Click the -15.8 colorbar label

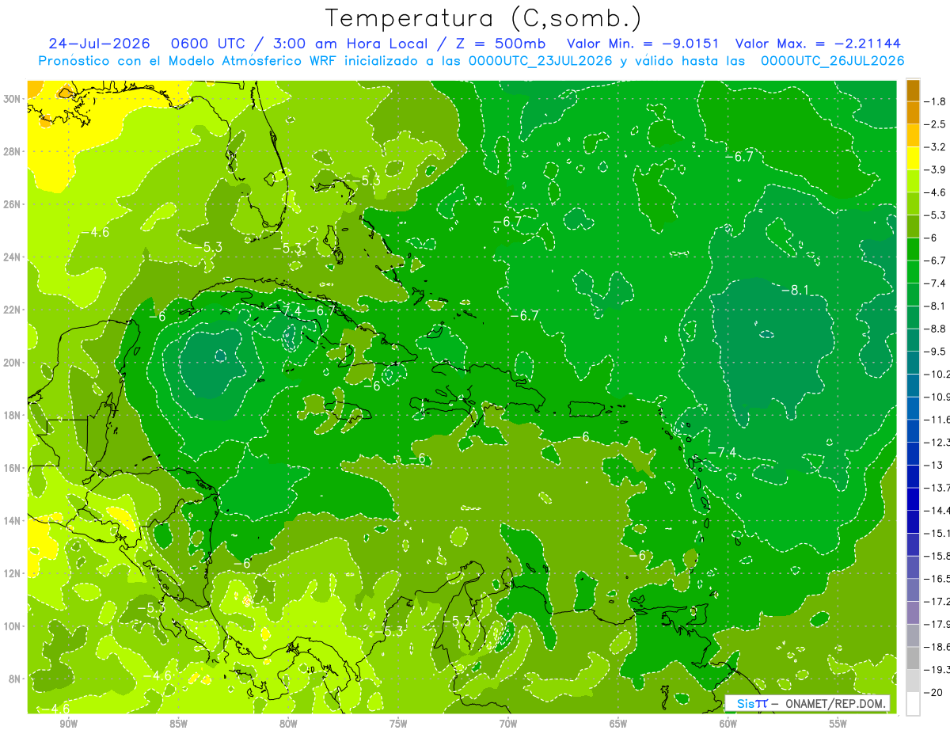pos(937,556)
